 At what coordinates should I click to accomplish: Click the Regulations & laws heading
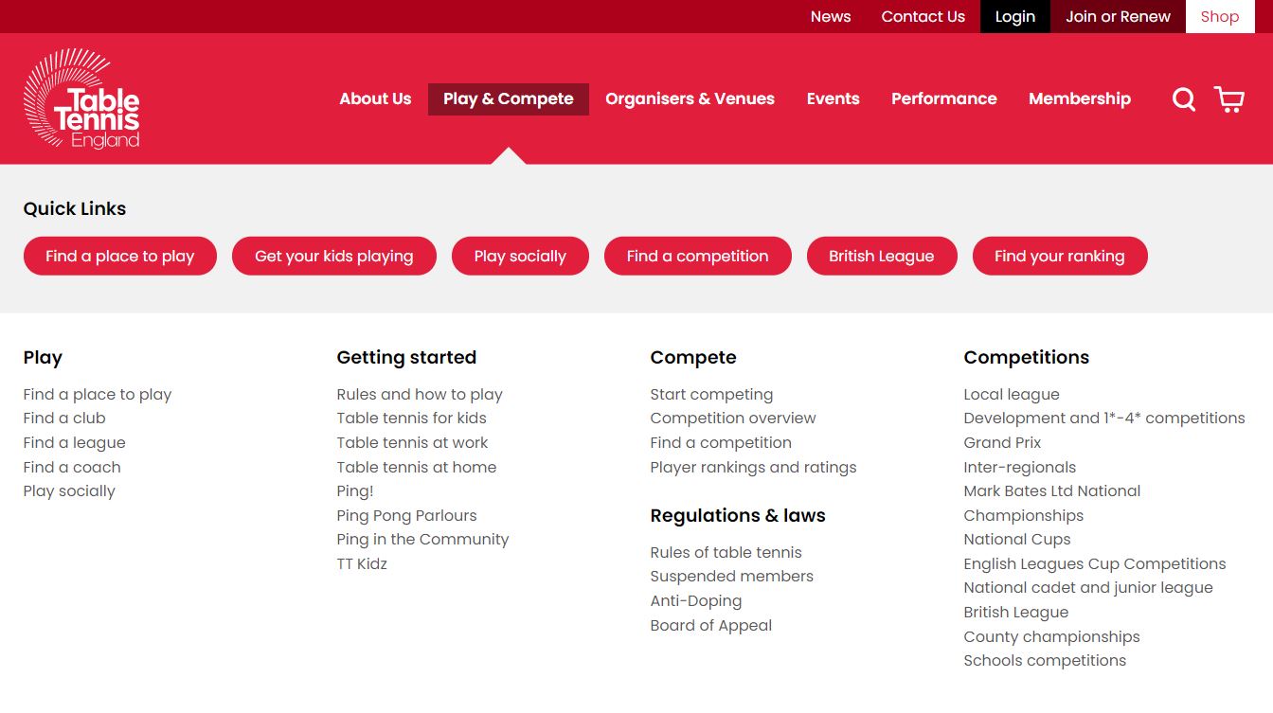point(738,515)
